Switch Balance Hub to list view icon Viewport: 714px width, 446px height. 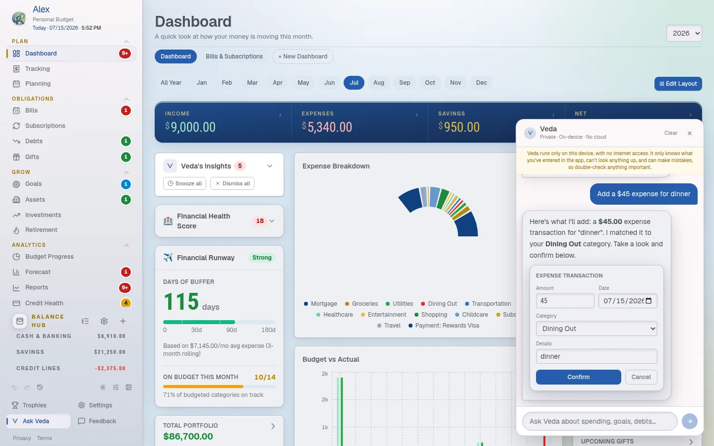pyautogui.click(x=85, y=321)
